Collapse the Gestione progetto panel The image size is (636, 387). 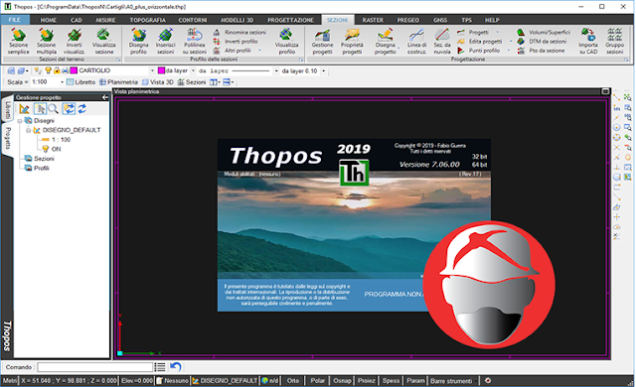[105, 97]
